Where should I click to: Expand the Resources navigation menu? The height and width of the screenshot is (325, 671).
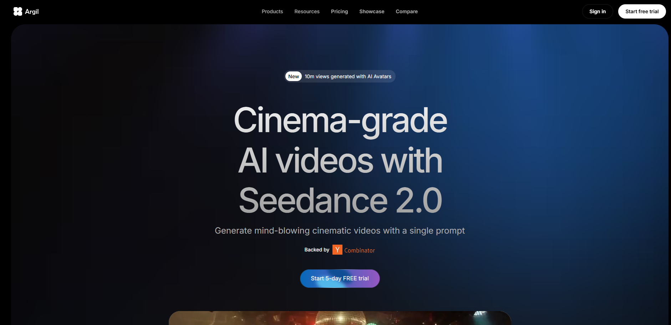coord(307,11)
